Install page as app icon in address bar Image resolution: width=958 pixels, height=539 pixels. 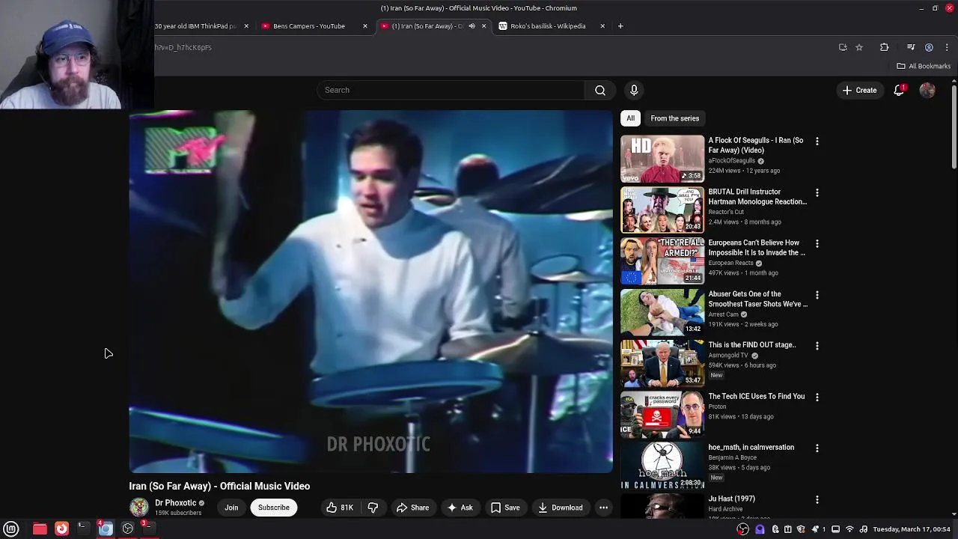[x=843, y=47]
